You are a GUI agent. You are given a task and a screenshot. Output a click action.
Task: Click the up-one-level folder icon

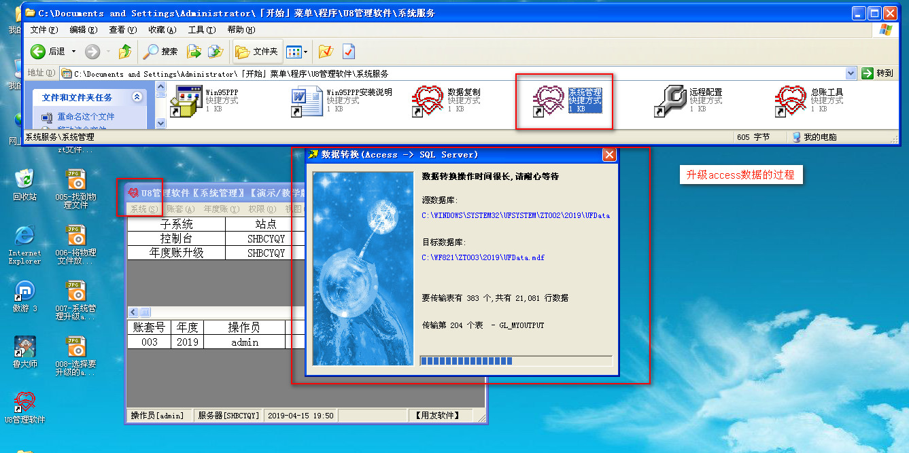click(125, 52)
